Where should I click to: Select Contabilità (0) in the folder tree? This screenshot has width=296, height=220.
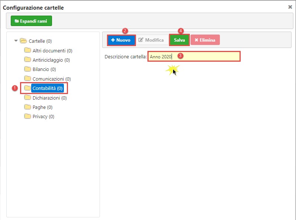coord(48,88)
